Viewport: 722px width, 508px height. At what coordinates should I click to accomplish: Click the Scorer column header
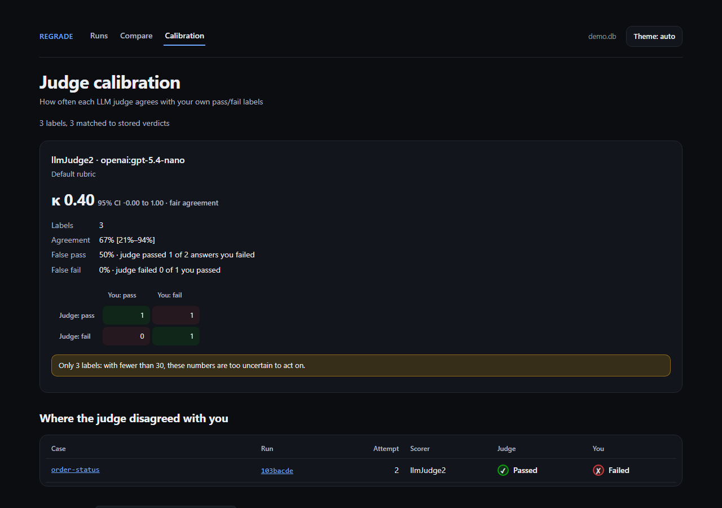(x=420, y=449)
